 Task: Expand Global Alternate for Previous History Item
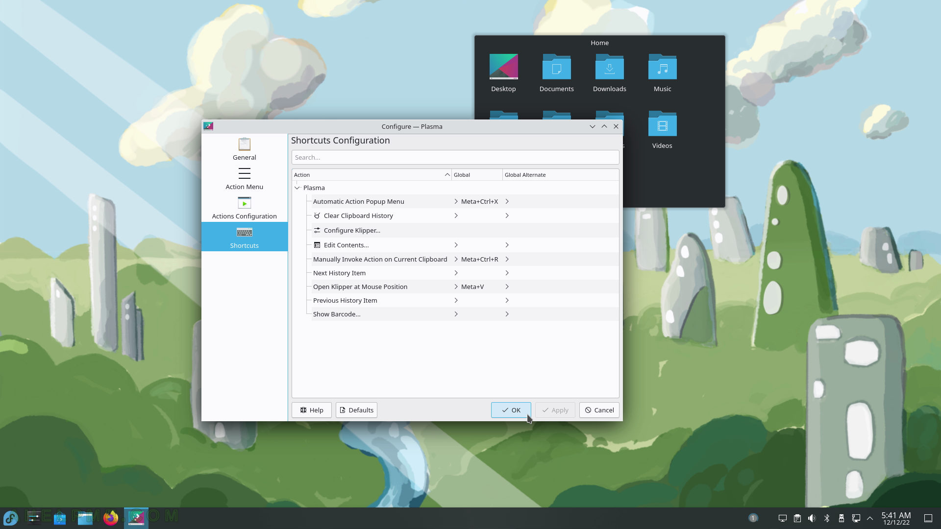click(507, 300)
